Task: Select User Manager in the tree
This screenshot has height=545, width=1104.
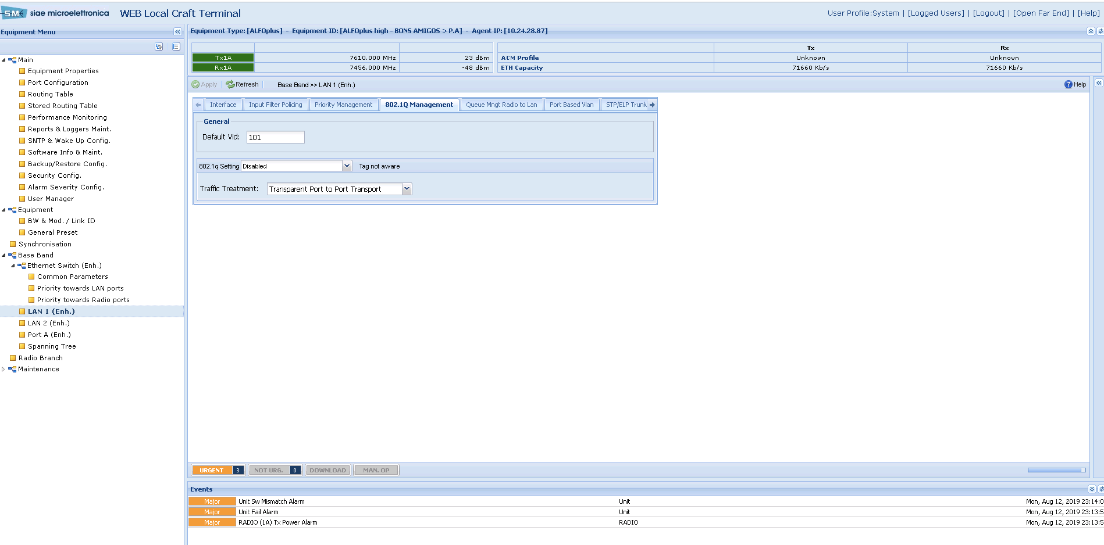Action: pyautogui.click(x=51, y=199)
